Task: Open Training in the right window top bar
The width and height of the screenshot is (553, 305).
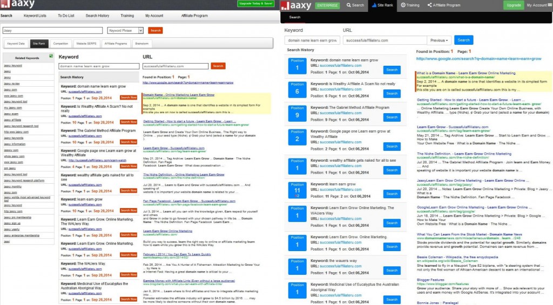Action: (x=410, y=5)
